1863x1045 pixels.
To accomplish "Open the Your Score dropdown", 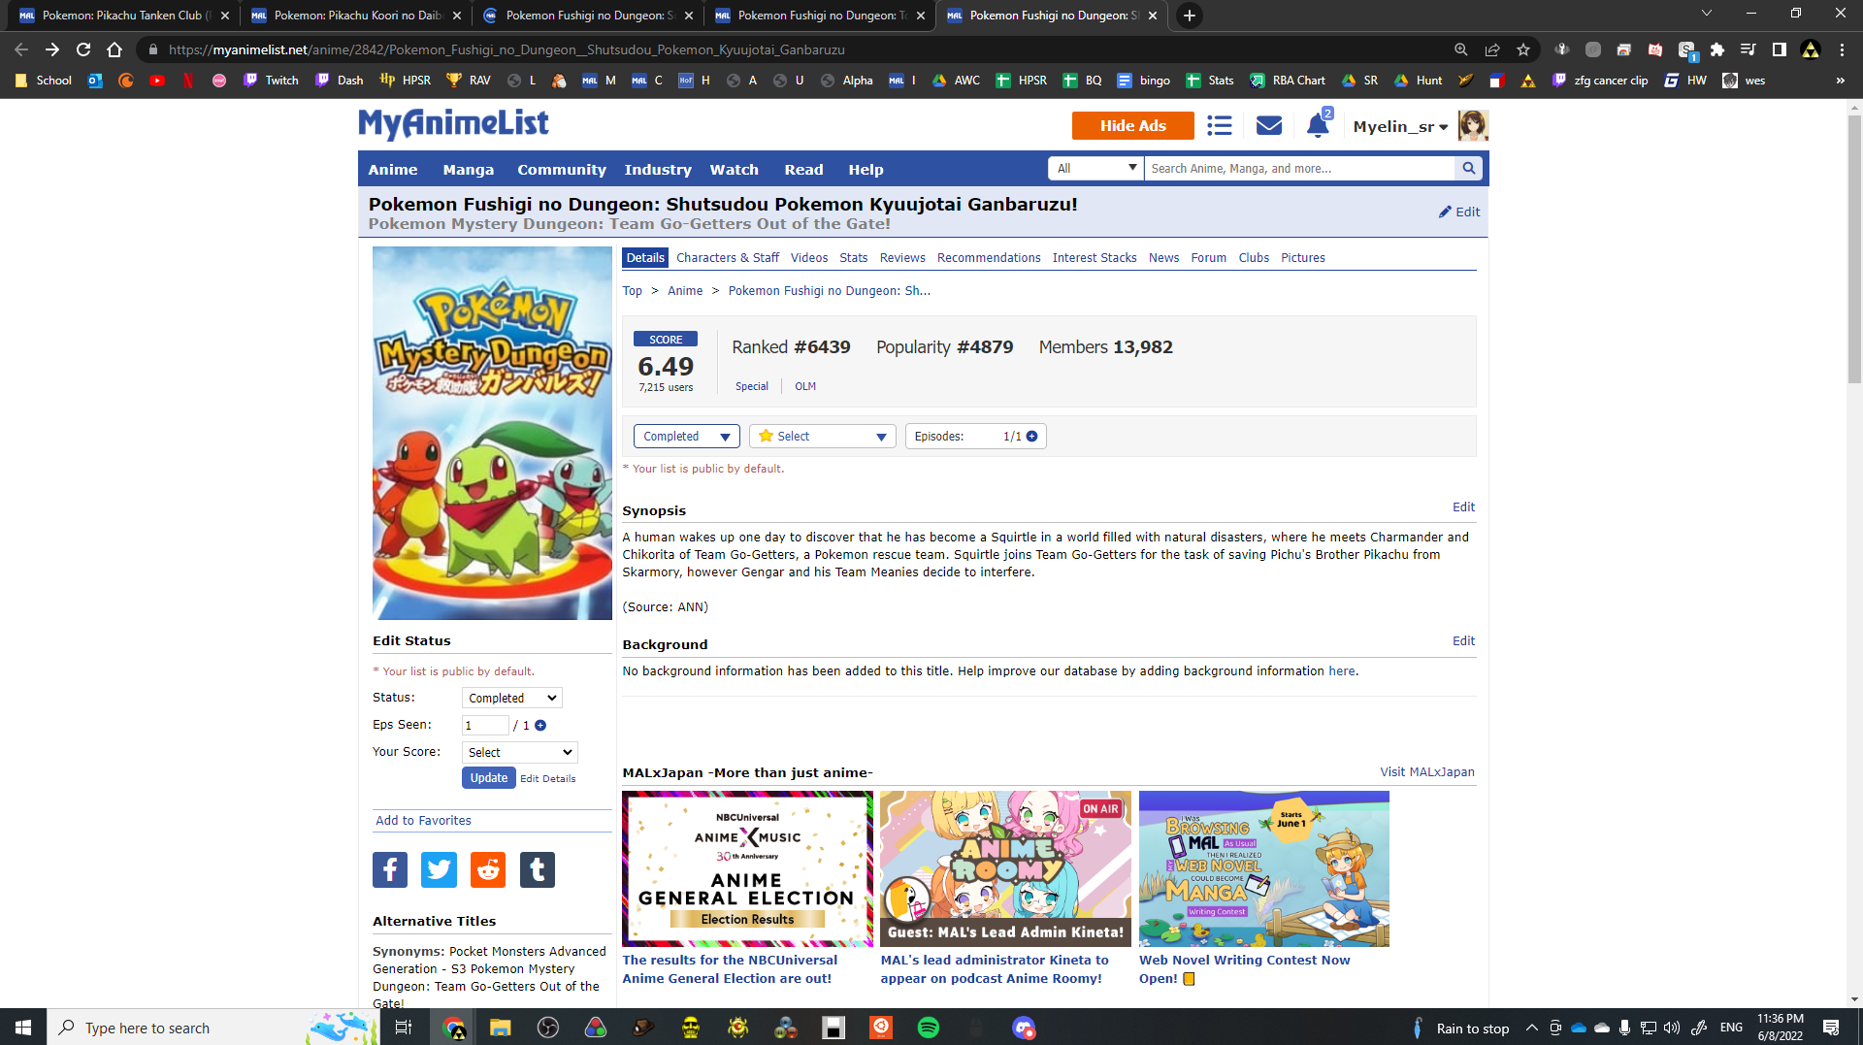I will 519,752.
